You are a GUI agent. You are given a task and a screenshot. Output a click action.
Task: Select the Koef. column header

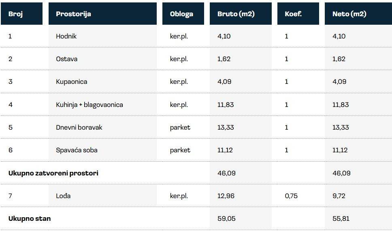(x=292, y=14)
